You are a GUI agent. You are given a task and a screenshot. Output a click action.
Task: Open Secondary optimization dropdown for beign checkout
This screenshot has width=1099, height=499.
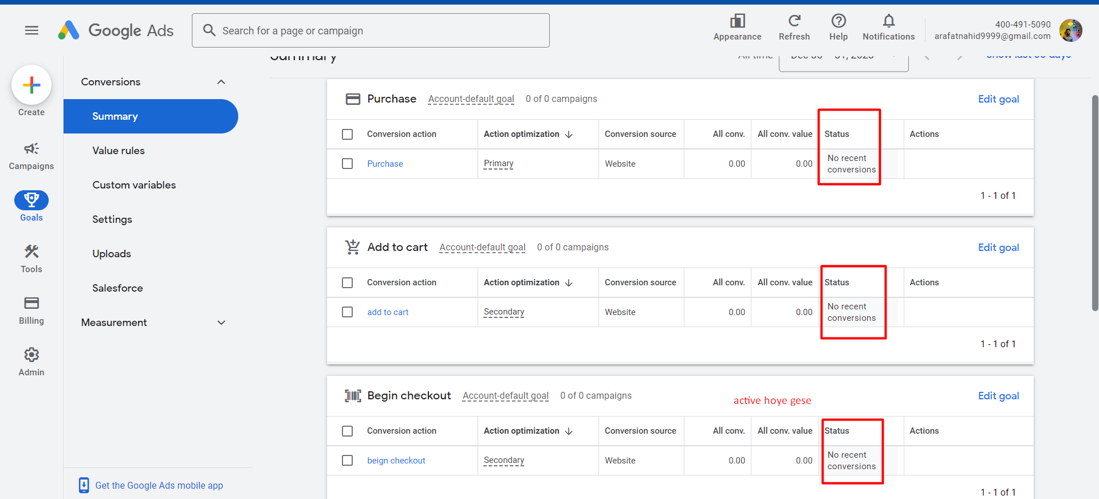pyautogui.click(x=503, y=460)
